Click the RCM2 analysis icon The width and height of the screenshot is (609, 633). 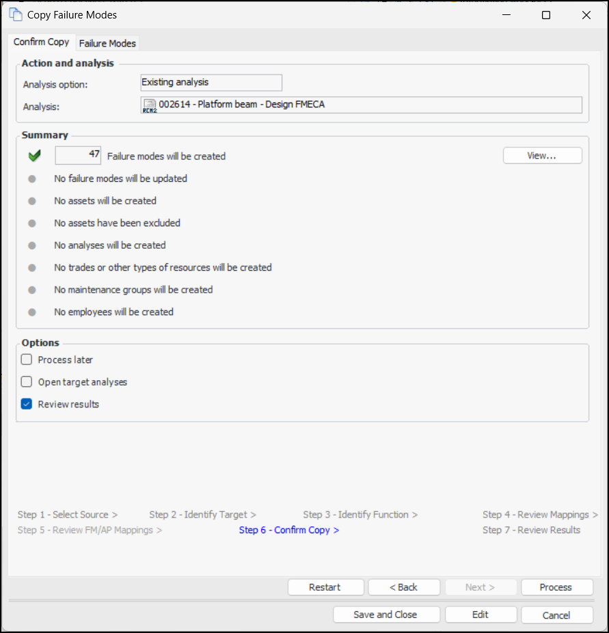click(x=149, y=106)
